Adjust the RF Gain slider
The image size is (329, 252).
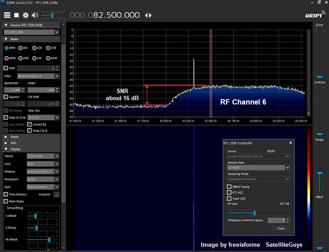[x=254, y=213]
